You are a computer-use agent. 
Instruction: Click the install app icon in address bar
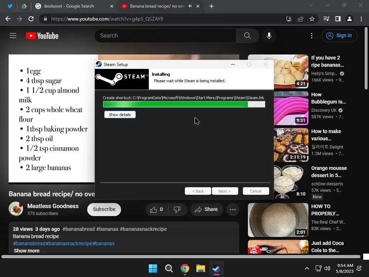point(289,19)
